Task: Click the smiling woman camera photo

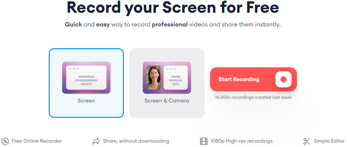Action: [154, 78]
